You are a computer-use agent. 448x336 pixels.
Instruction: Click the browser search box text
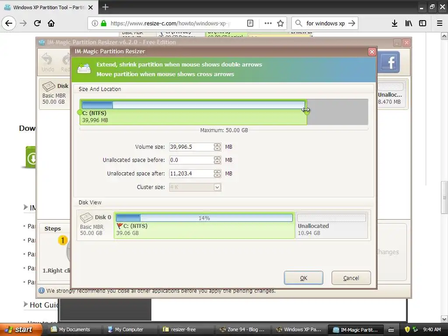pyautogui.click(x=325, y=23)
